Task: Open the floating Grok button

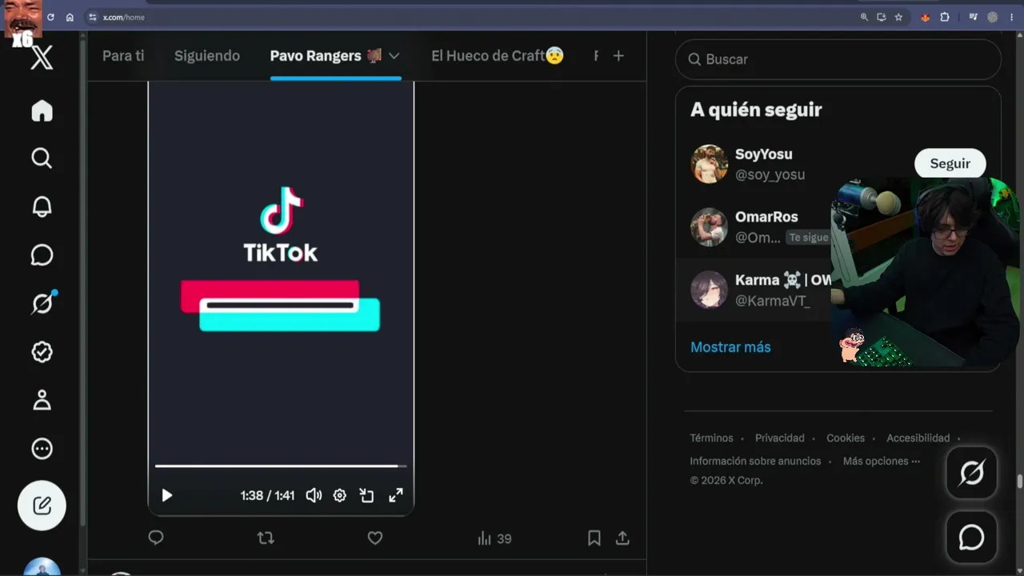Action: pos(971,473)
